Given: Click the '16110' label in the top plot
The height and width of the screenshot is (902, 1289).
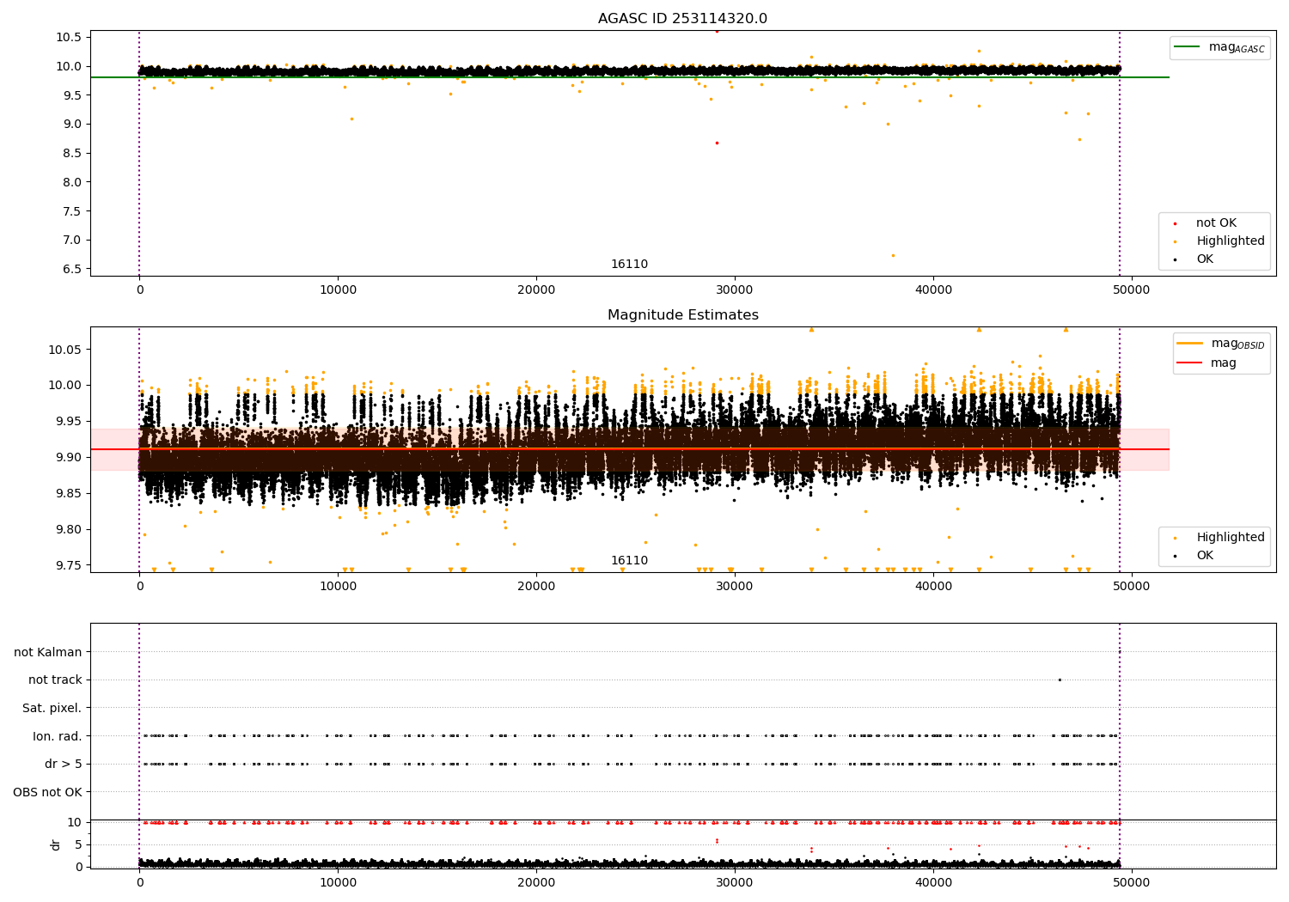Looking at the screenshot, I should 629,265.
